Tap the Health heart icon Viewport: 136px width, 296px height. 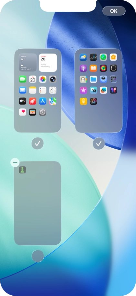[23, 112]
